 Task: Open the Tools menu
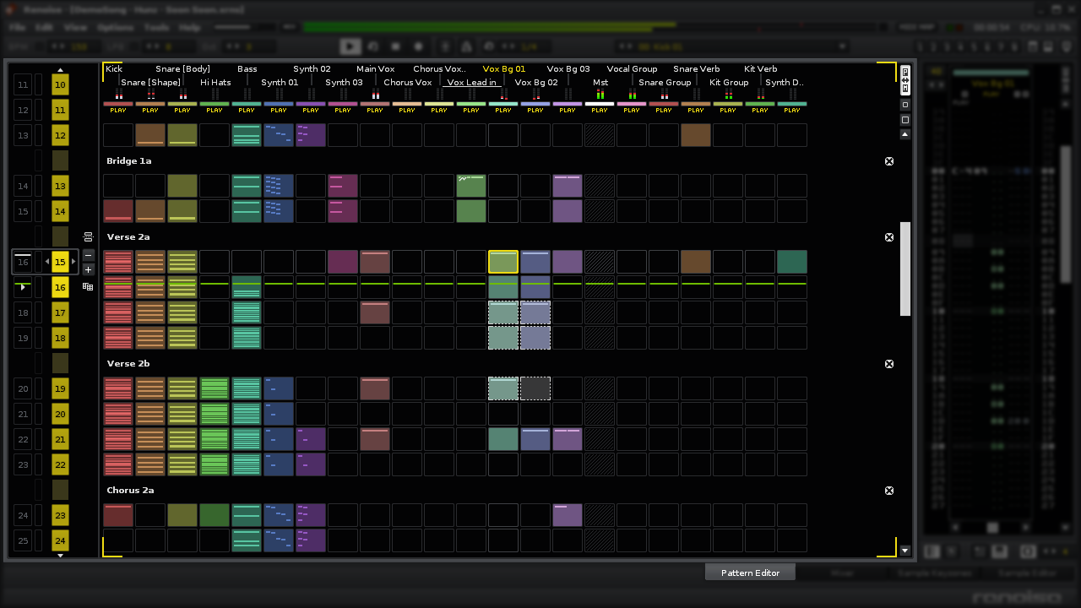(156, 27)
